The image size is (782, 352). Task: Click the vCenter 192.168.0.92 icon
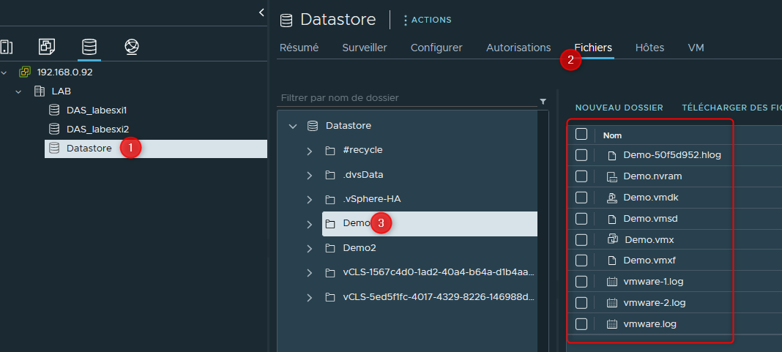(x=24, y=72)
